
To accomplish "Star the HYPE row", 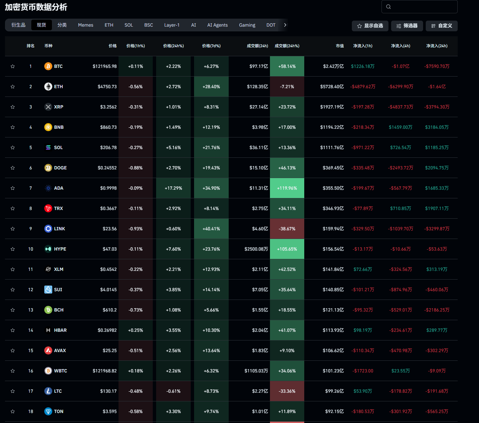I will click(x=13, y=249).
